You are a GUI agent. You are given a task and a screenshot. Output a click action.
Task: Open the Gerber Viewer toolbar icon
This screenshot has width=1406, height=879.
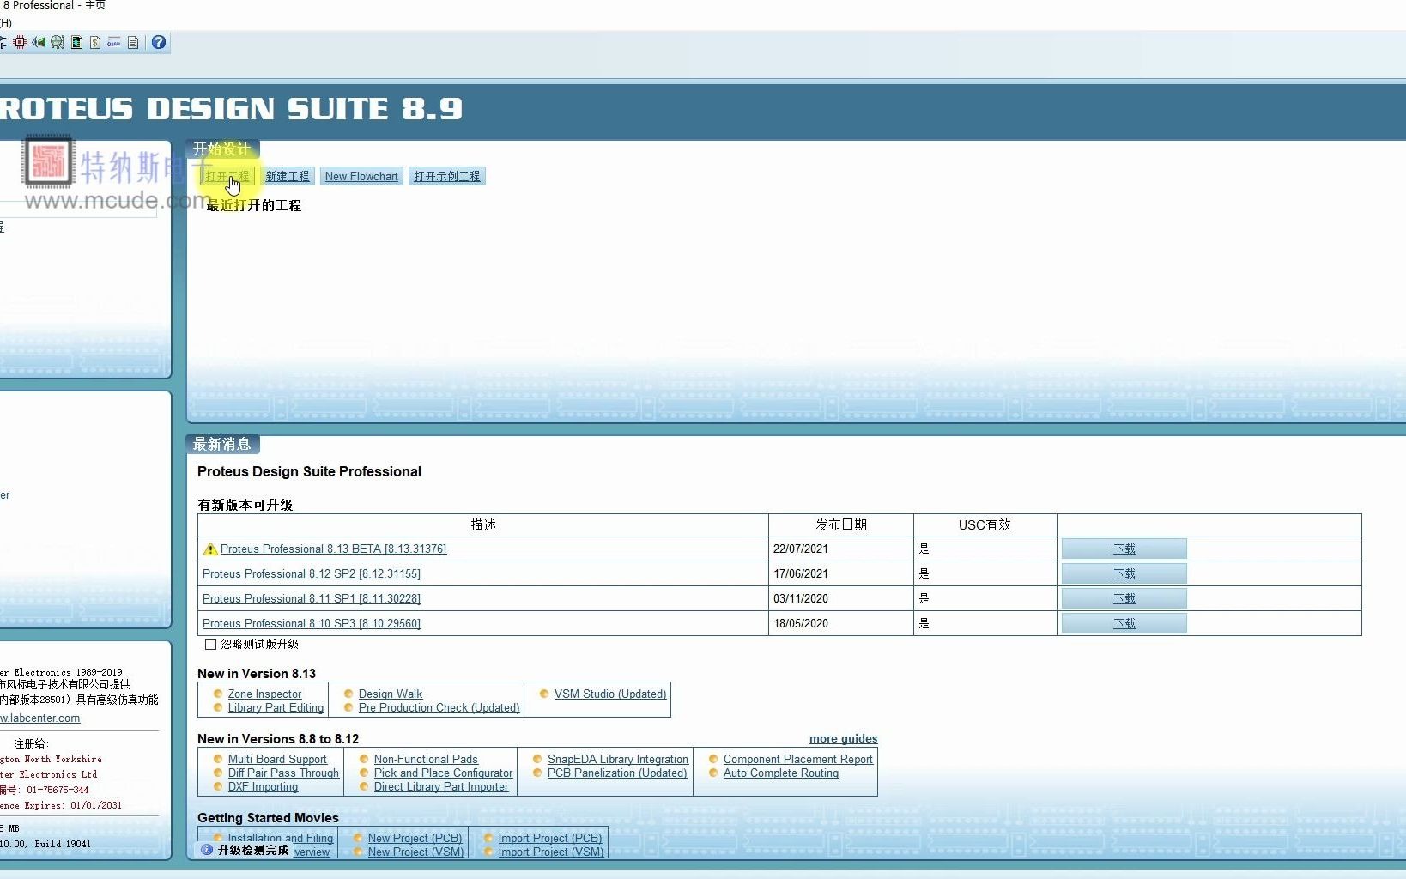(58, 42)
